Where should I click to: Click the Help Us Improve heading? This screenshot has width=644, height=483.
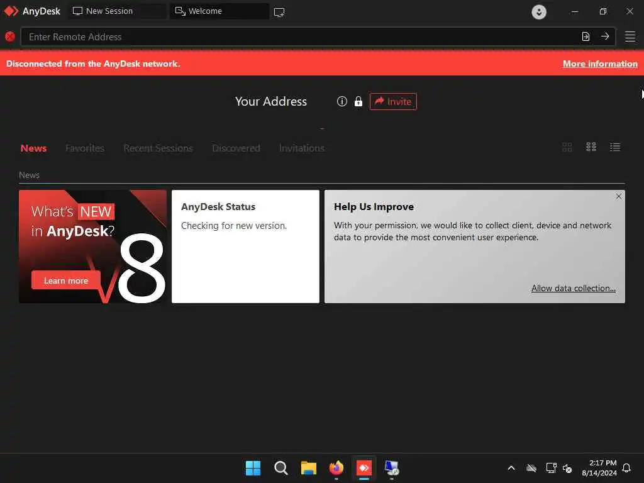click(x=374, y=206)
